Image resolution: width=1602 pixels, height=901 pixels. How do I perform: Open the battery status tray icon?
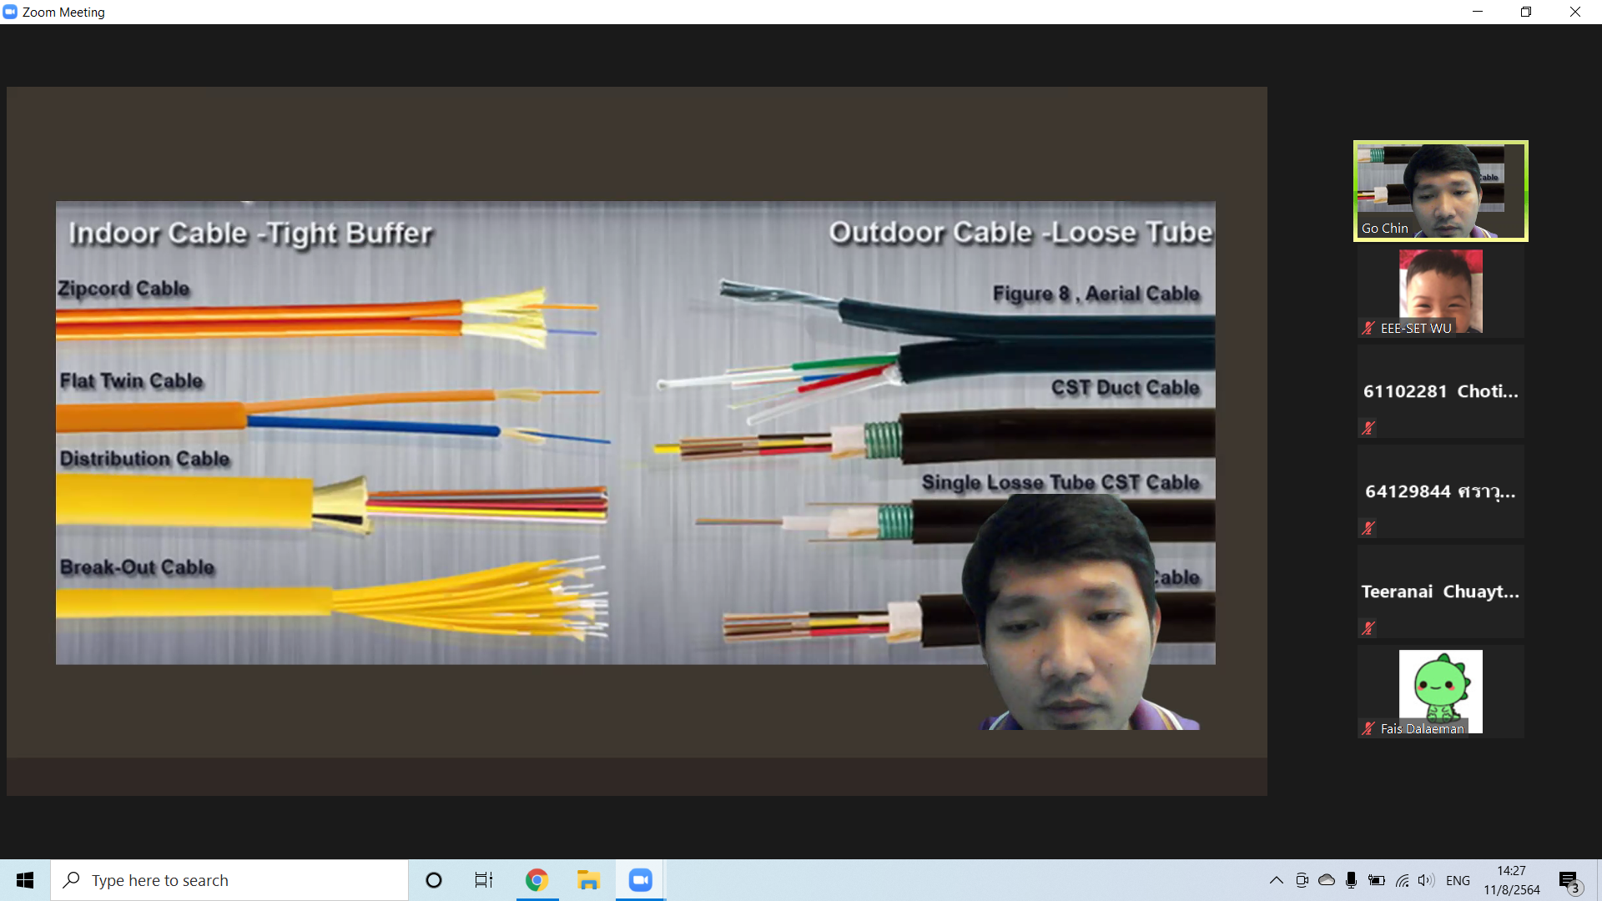(1377, 880)
